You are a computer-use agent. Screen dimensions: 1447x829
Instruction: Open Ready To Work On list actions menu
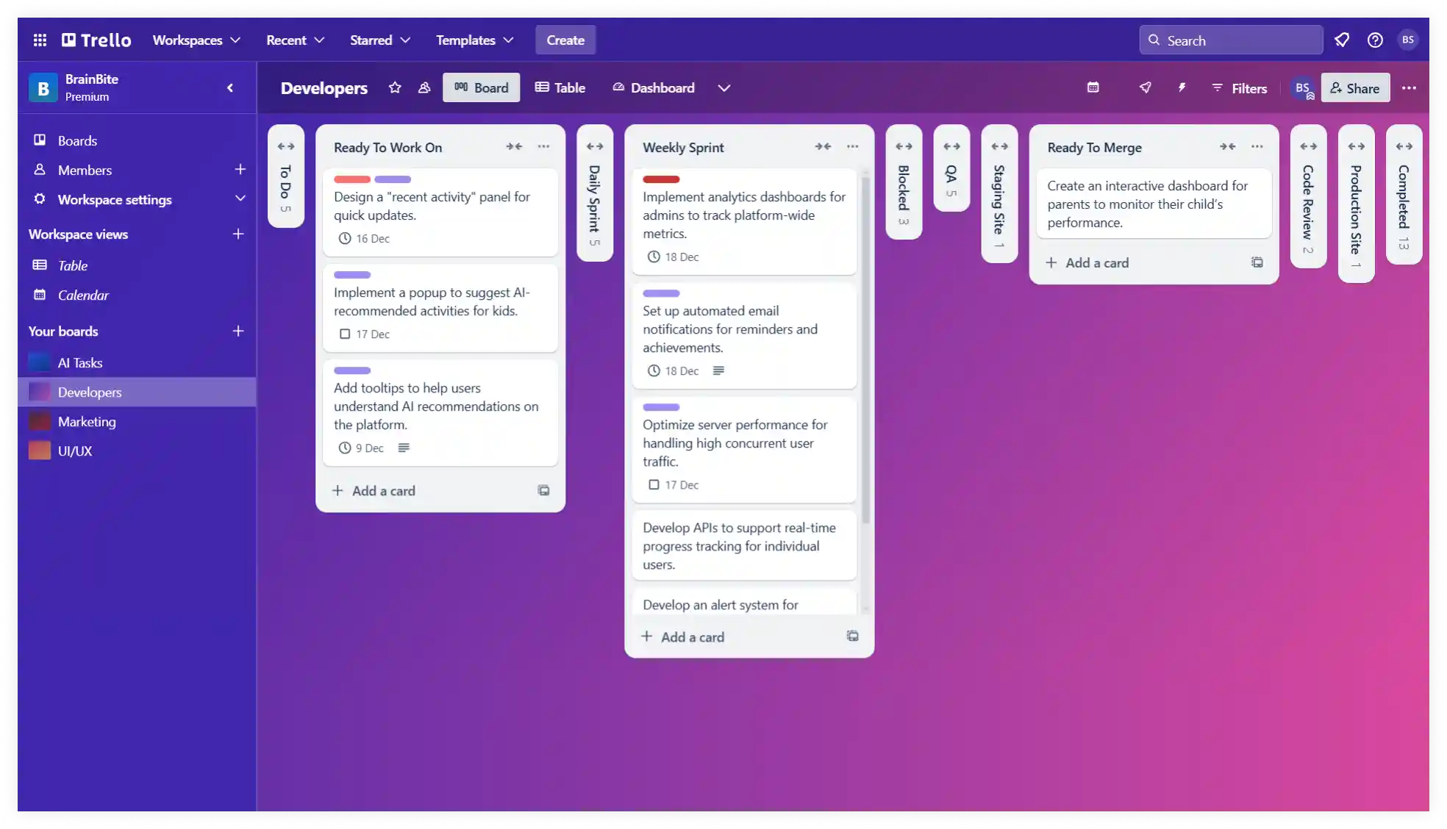click(543, 146)
